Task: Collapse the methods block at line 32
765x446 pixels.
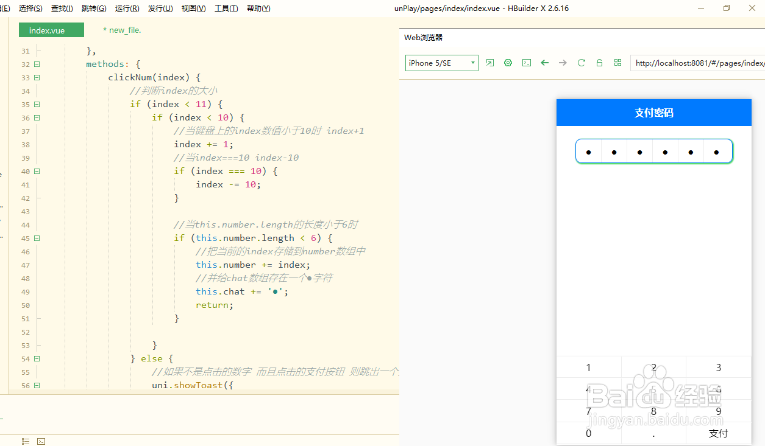Action: point(37,64)
